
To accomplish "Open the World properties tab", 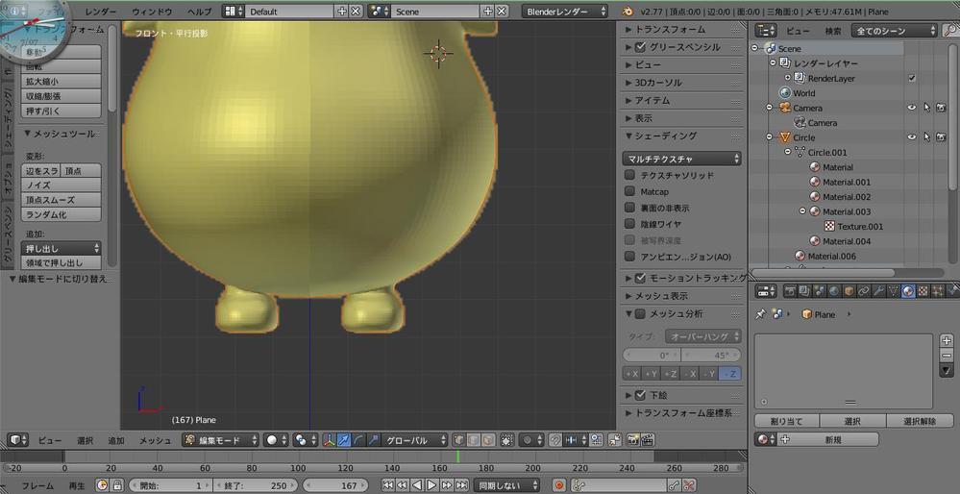I will (x=834, y=290).
